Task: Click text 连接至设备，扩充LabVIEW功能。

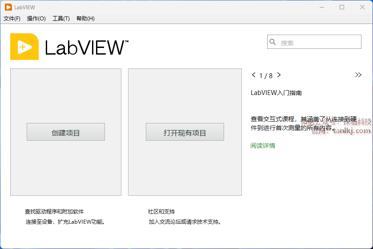Action: [65, 221]
